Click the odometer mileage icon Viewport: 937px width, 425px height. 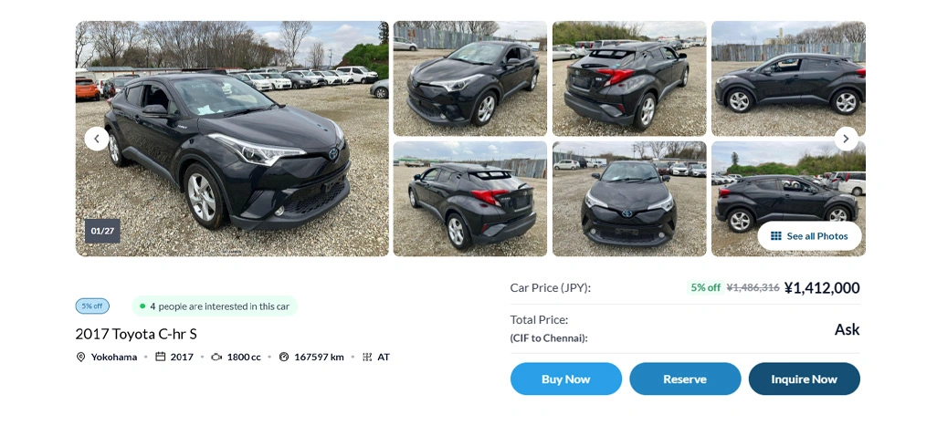click(x=284, y=357)
